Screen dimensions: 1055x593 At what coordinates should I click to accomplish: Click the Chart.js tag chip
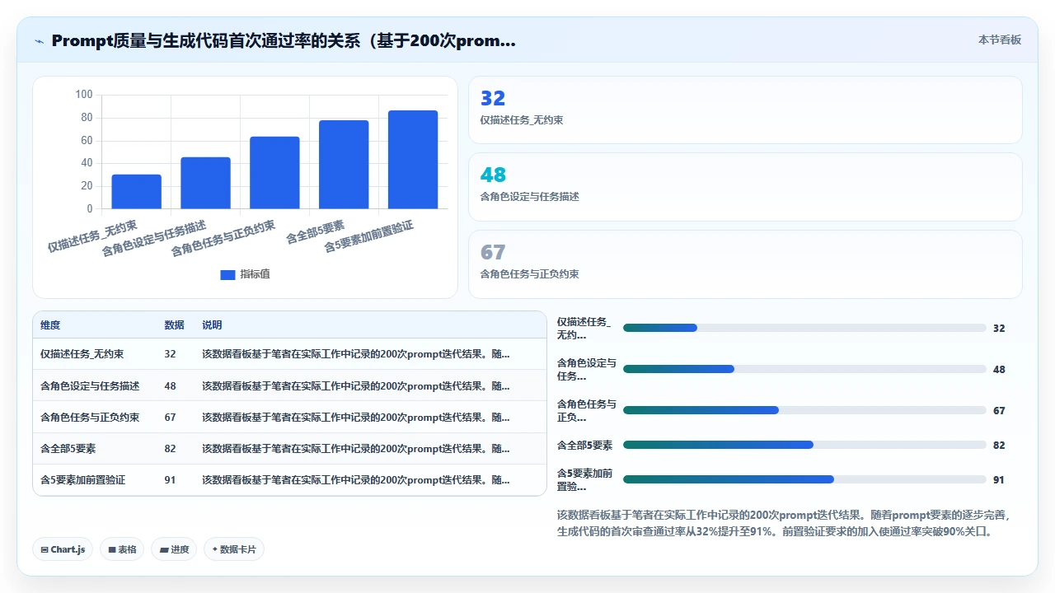pyautogui.click(x=63, y=549)
